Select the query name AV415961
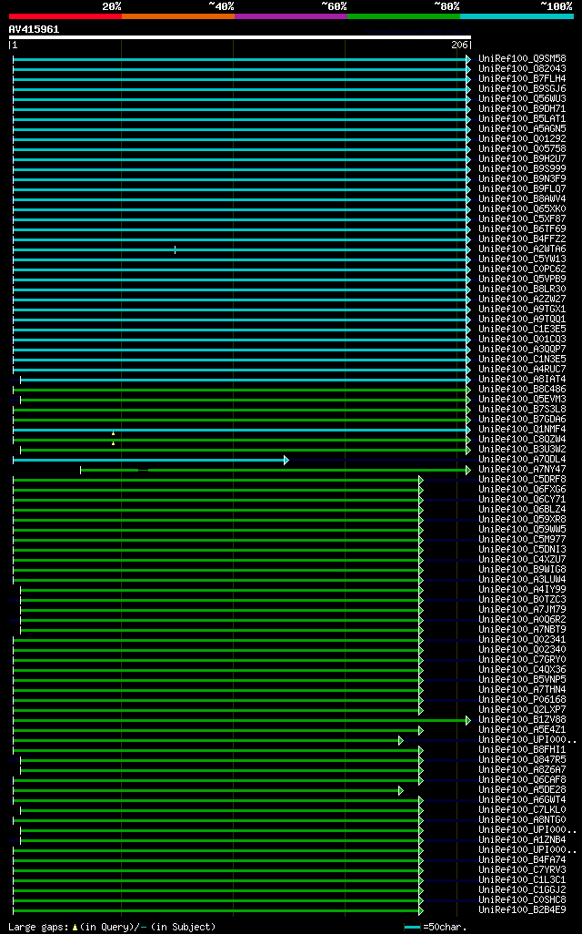The height and width of the screenshot is (934, 582). [34, 29]
